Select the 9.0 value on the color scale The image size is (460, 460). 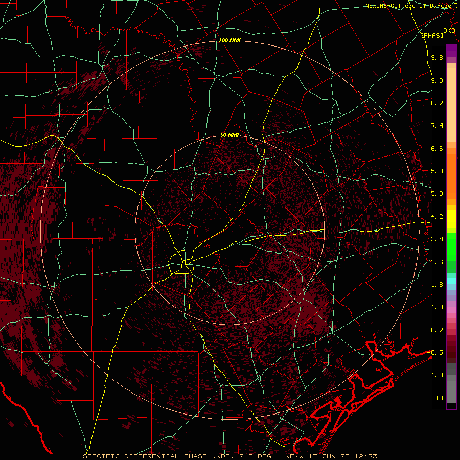pos(437,80)
